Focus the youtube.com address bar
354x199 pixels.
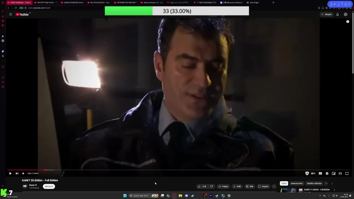pyautogui.click(x=39, y=8)
